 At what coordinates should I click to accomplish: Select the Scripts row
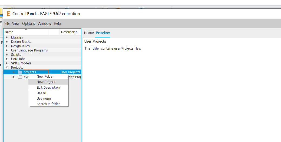pyautogui.click(x=42, y=54)
